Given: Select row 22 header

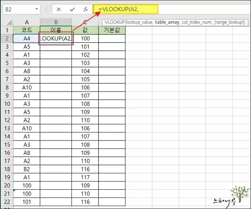Looking at the screenshot, I should click(7, 202).
